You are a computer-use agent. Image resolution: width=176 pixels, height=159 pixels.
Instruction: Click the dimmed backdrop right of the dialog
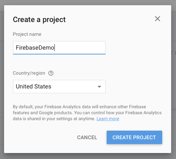click(x=174, y=79)
